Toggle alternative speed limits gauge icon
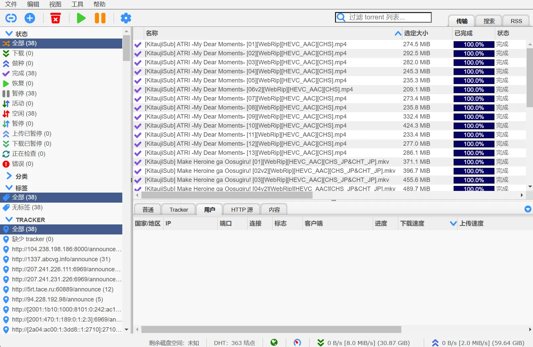Viewport: 533px width, 347px height. pos(297,342)
